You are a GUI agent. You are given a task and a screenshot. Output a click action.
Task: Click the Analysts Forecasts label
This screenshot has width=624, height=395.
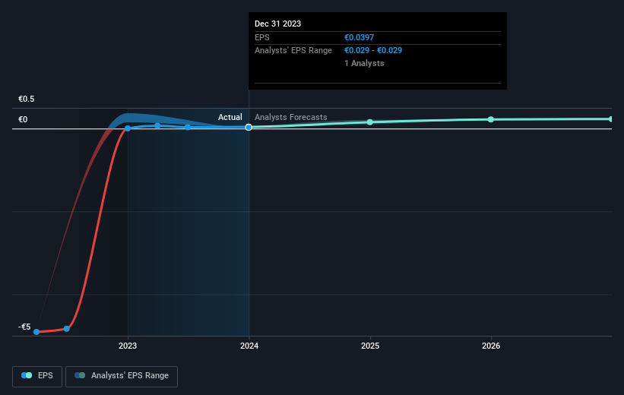coord(291,117)
